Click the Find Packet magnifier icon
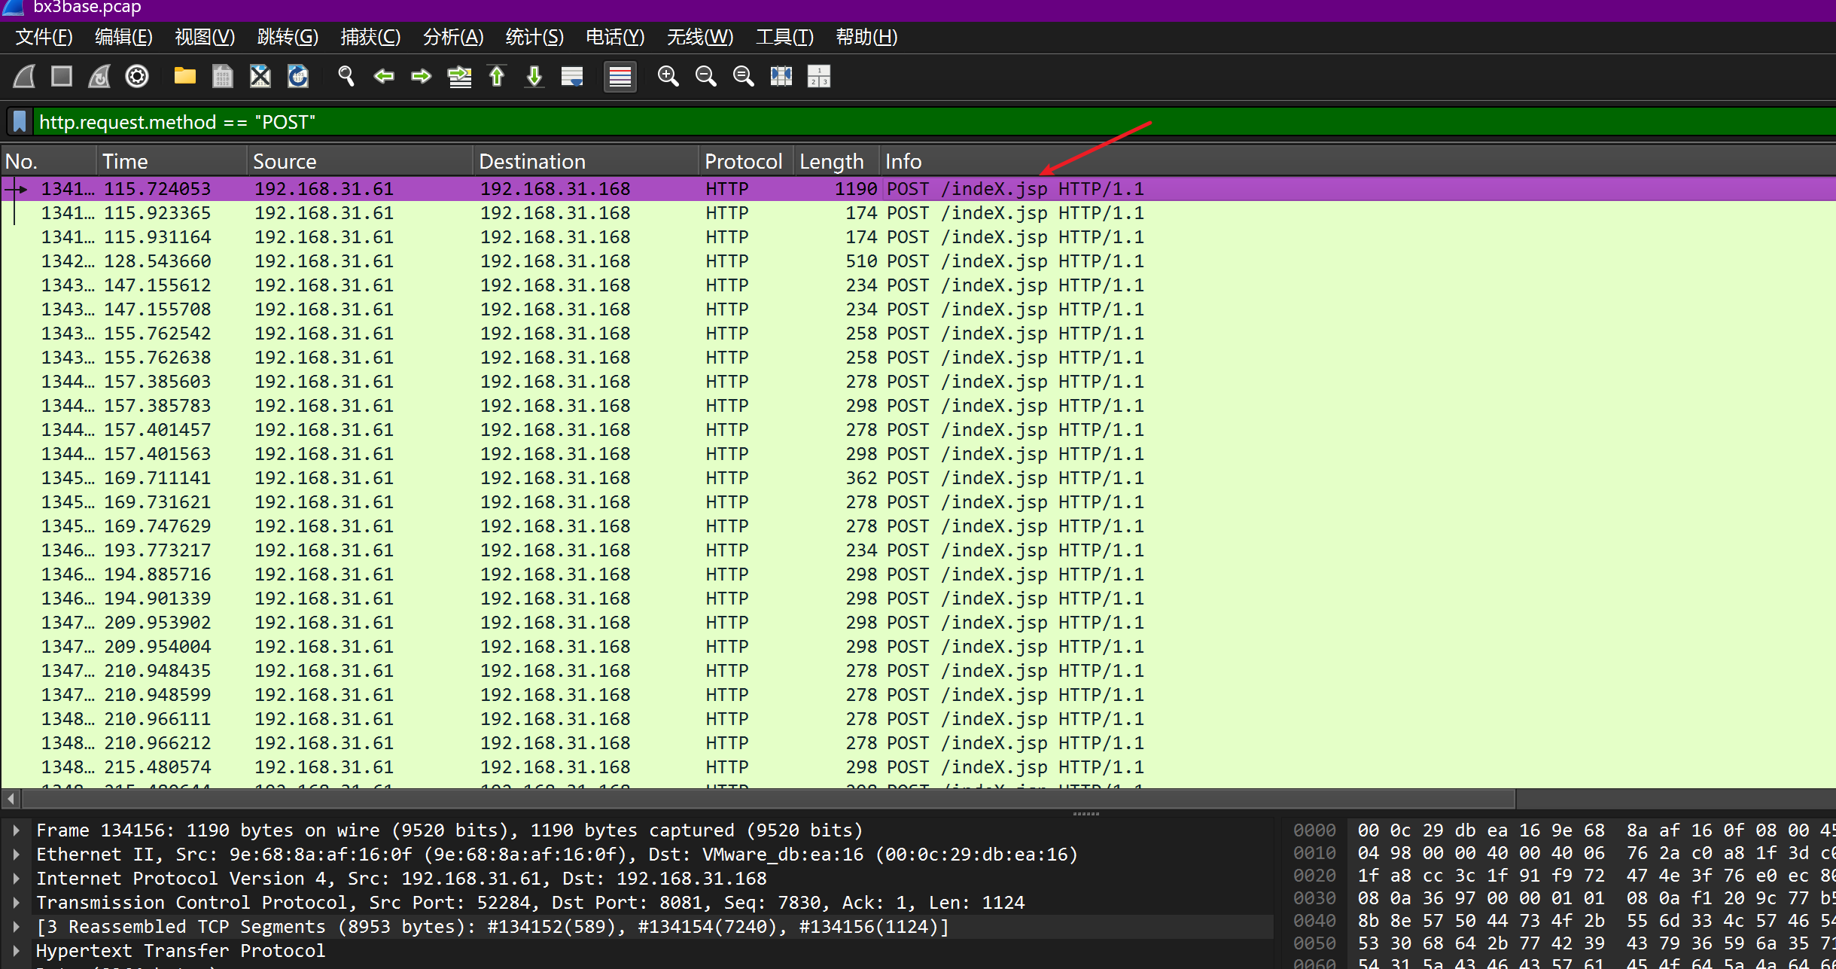The height and width of the screenshot is (969, 1836). click(346, 76)
